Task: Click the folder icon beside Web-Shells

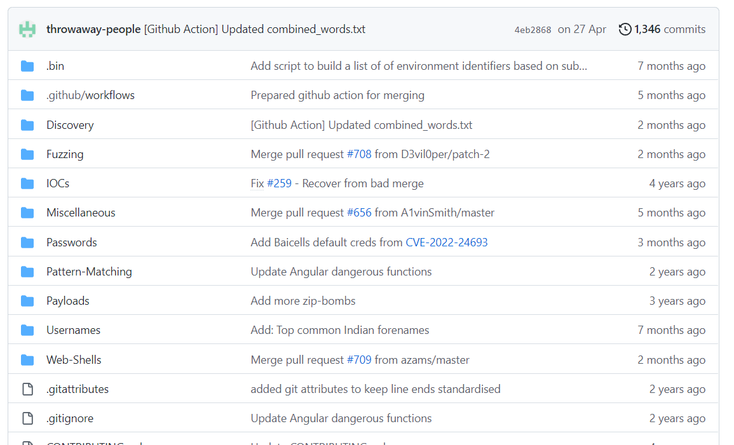Action: click(x=27, y=359)
